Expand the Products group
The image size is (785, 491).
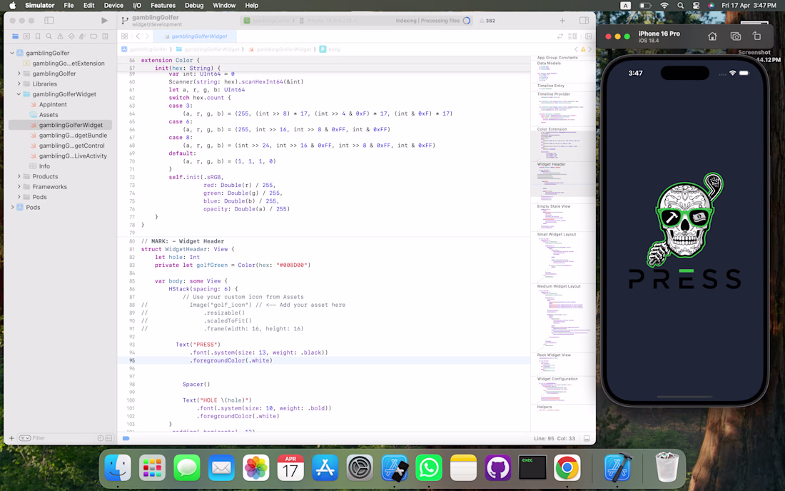19,176
